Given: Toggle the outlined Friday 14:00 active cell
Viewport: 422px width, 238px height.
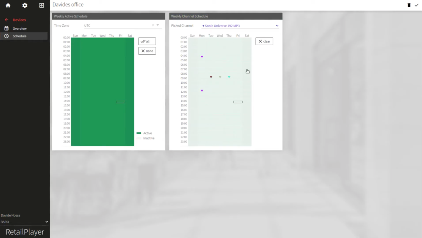Looking at the screenshot, I should tap(121, 102).
